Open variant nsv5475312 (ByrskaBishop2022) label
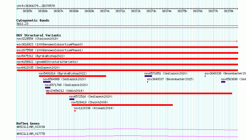Image resolution: width=246 pixels, height=140 pixels. click(41, 56)
